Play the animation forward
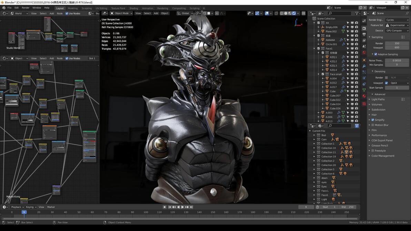This screenshot has height=231, width=411. [x=183, y=207]
